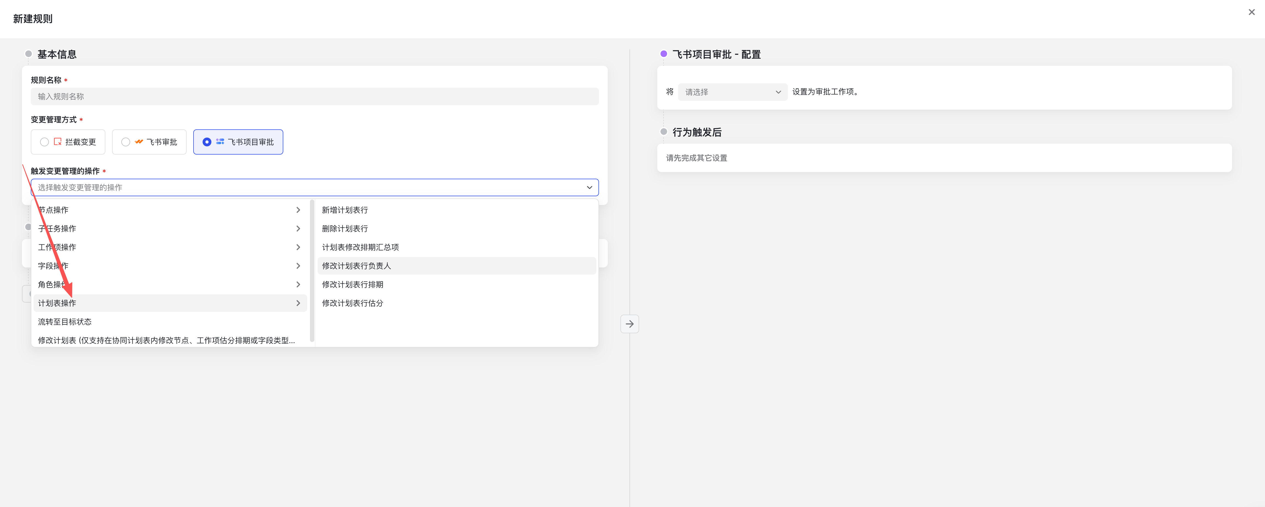Select the 修改计划表 (仅支持在协同计划表内...) option

click(170, 340)
